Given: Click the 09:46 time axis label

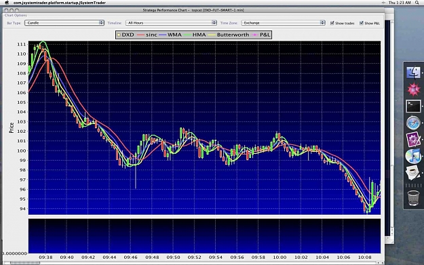Looking at the screenshot, I should [131, 257].
